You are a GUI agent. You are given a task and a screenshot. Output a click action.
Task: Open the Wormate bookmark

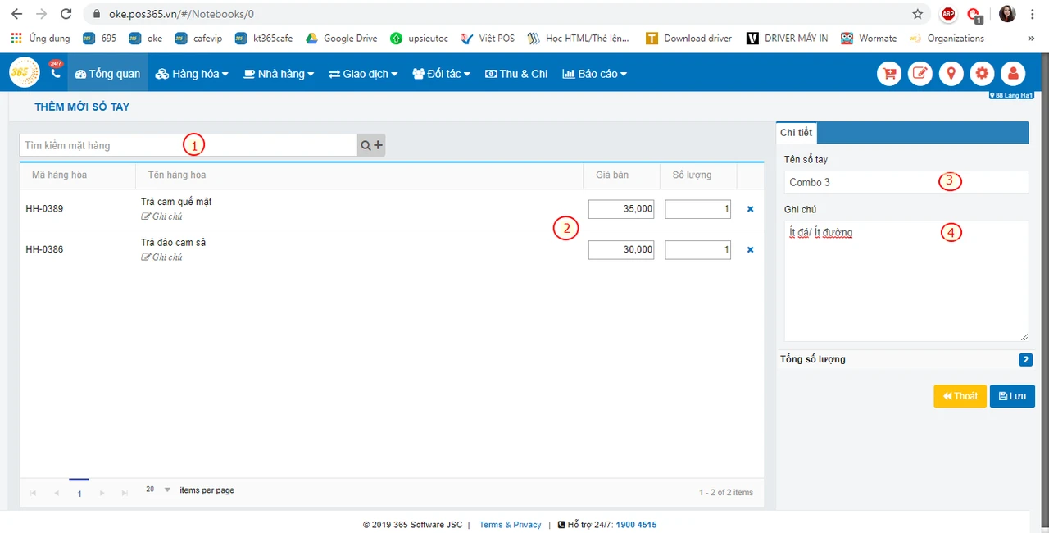click(x=869, y=38)
